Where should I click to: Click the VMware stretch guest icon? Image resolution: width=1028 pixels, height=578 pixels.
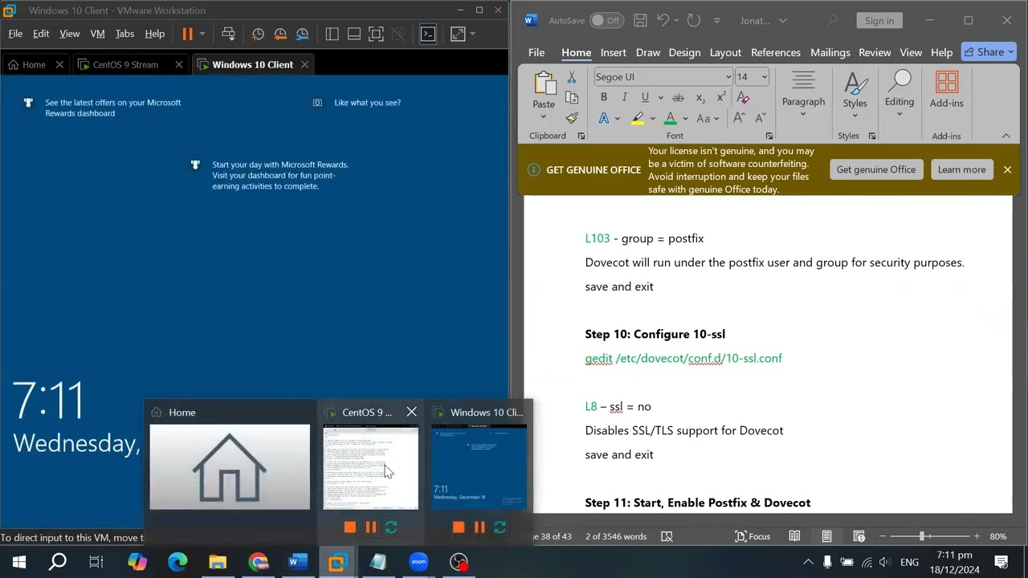click(x=457, y=34)
